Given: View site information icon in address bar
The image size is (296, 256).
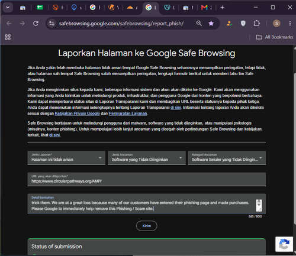Looking at the screenshot, I should point(52,24).
